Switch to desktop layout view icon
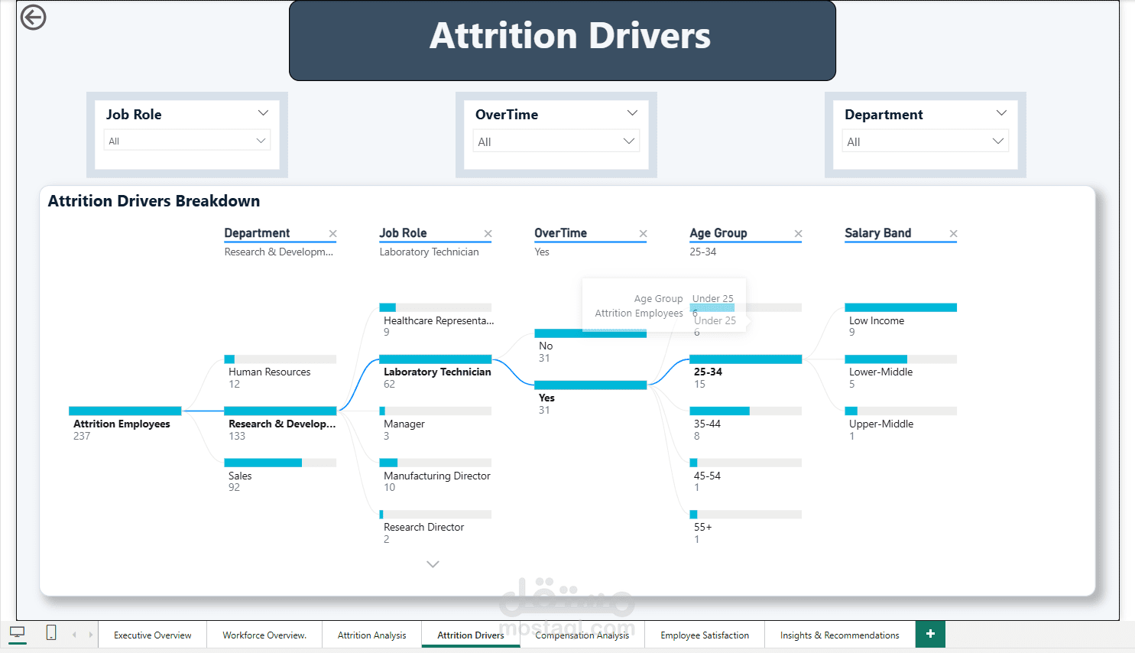 tap(18, 632)
